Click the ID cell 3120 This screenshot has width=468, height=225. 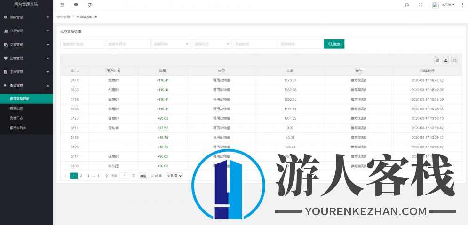point(75,147)
